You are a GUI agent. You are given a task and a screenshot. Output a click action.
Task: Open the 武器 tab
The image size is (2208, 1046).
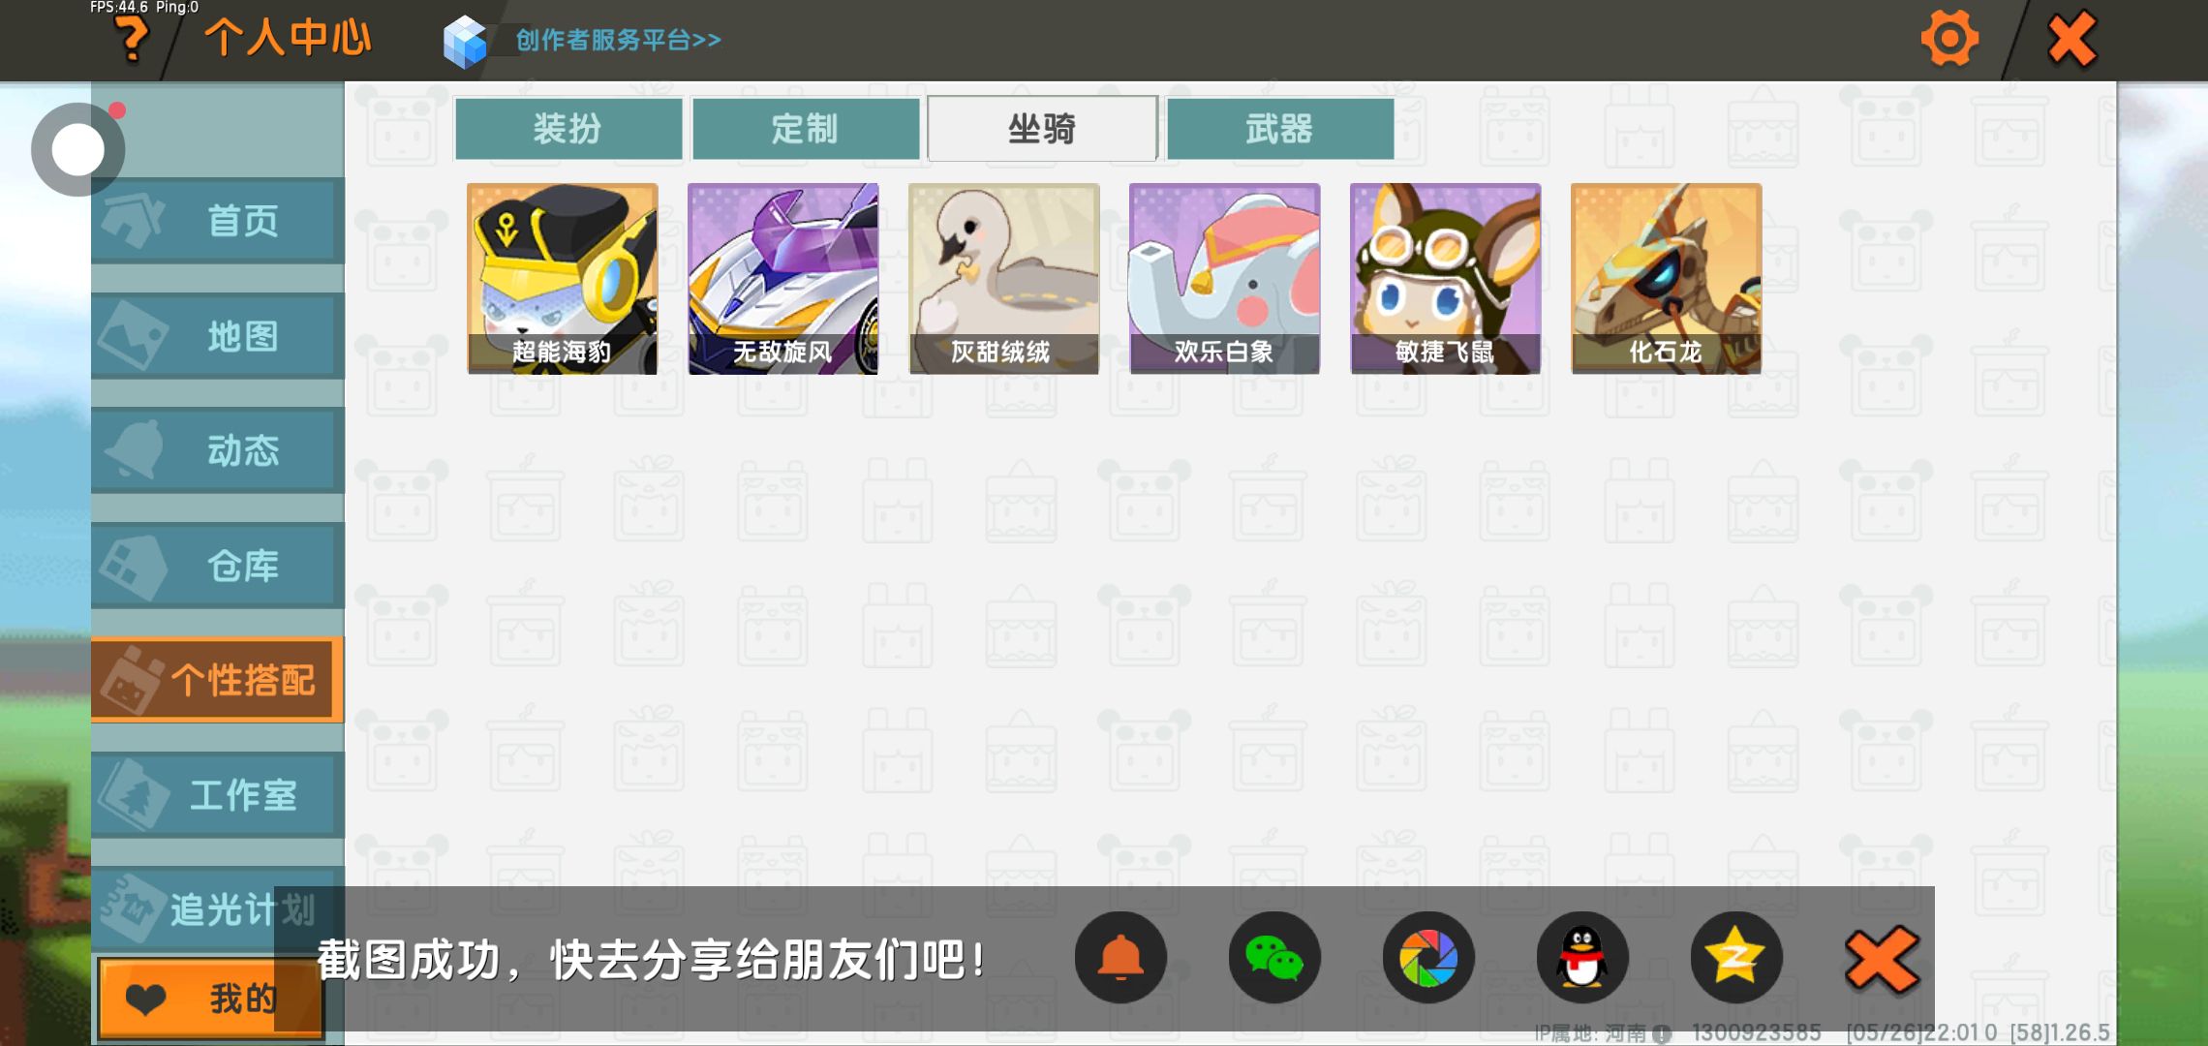[x=1280, y=128]
